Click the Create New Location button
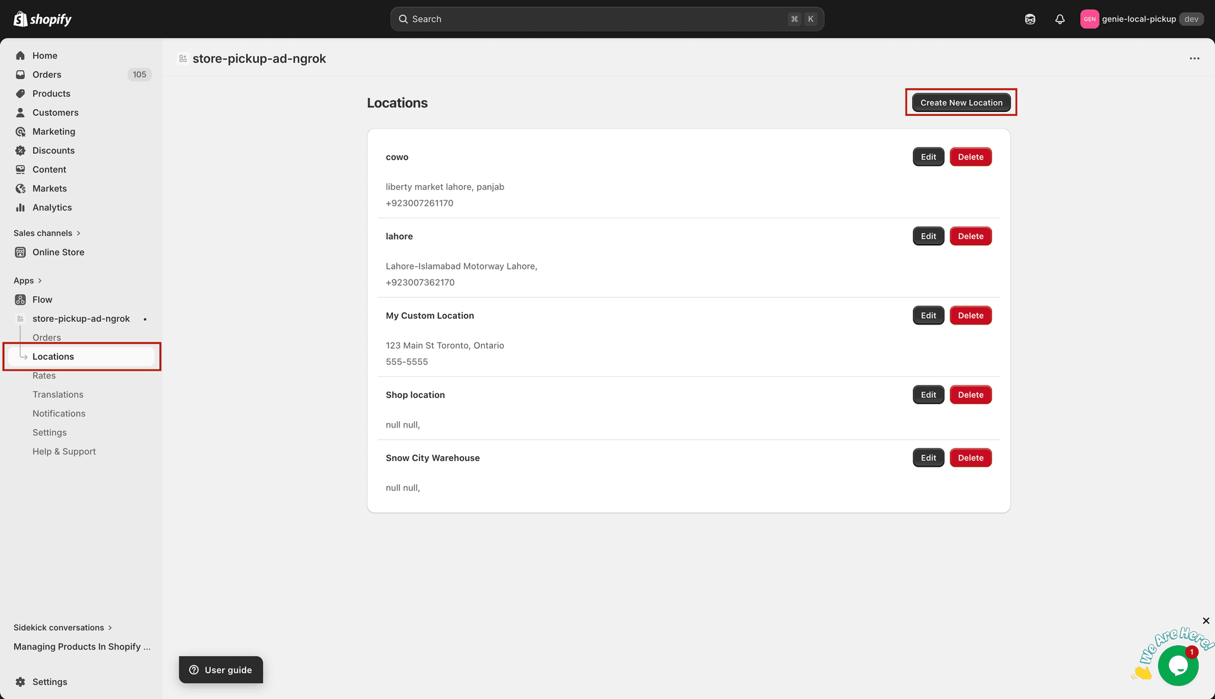Viewport: 1215px width, 699px height. pyautogui.click(x=961, y=102)
